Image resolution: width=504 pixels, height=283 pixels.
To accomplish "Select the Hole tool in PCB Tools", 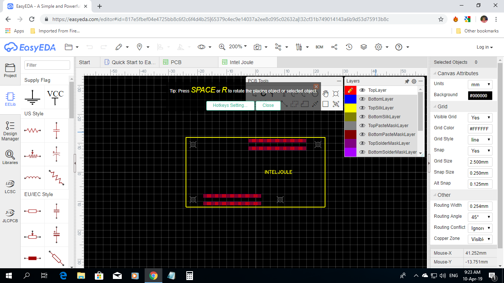I will 336,94.
